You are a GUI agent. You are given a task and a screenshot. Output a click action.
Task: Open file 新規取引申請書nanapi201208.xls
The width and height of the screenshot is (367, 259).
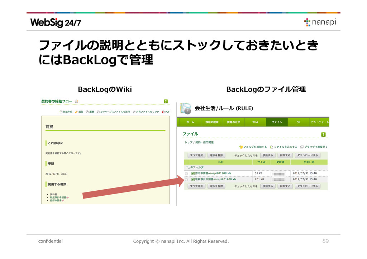click(x=215, y=179)
